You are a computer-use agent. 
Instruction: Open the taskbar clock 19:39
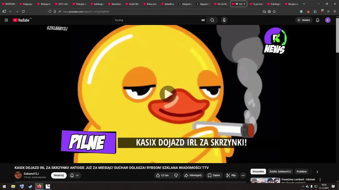point(324,187)
